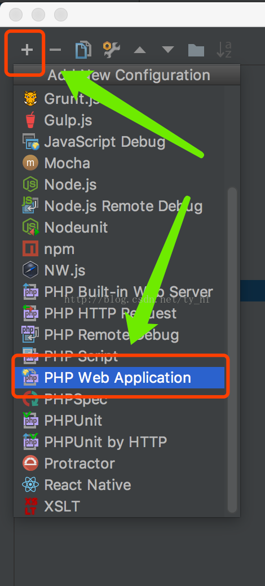Screen dimensions: 265x586
Task: Click the green hexagon Node.js icon
Action: point(30,185)
